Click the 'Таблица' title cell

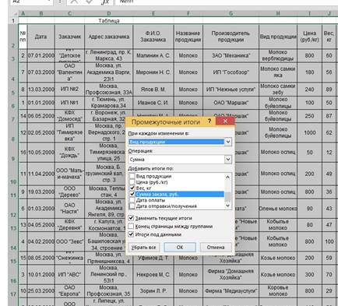(x=108, y=20)
